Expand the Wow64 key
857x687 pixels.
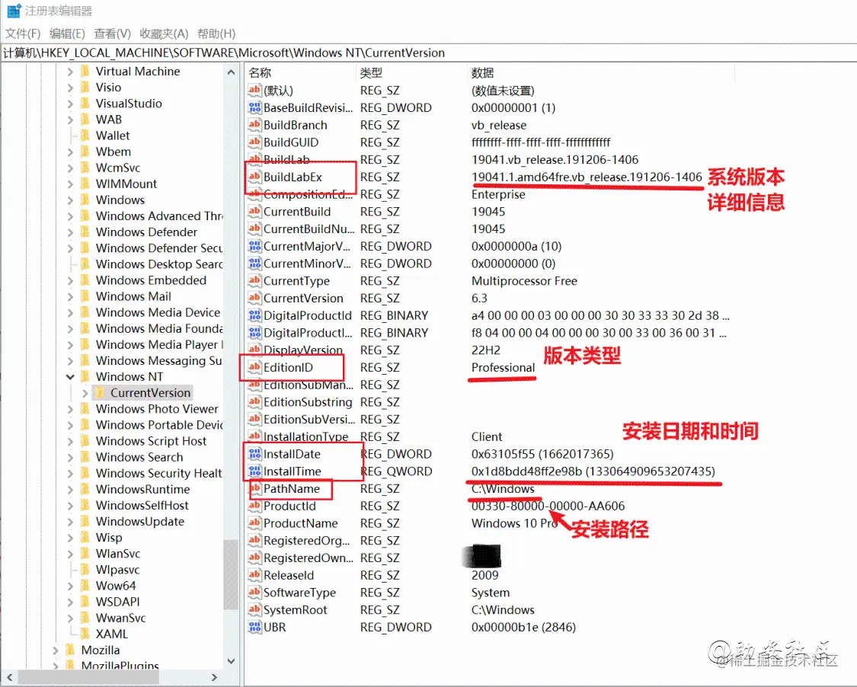coord(70,586)
